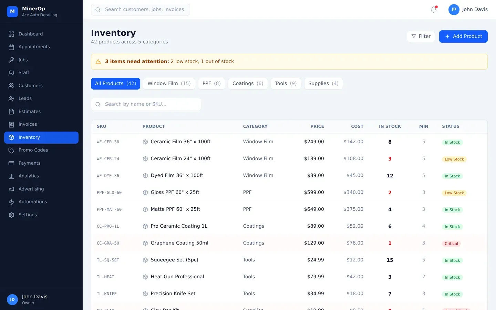Open the Filter options
This screenshot has height=310, width=496.
[421, 37]
